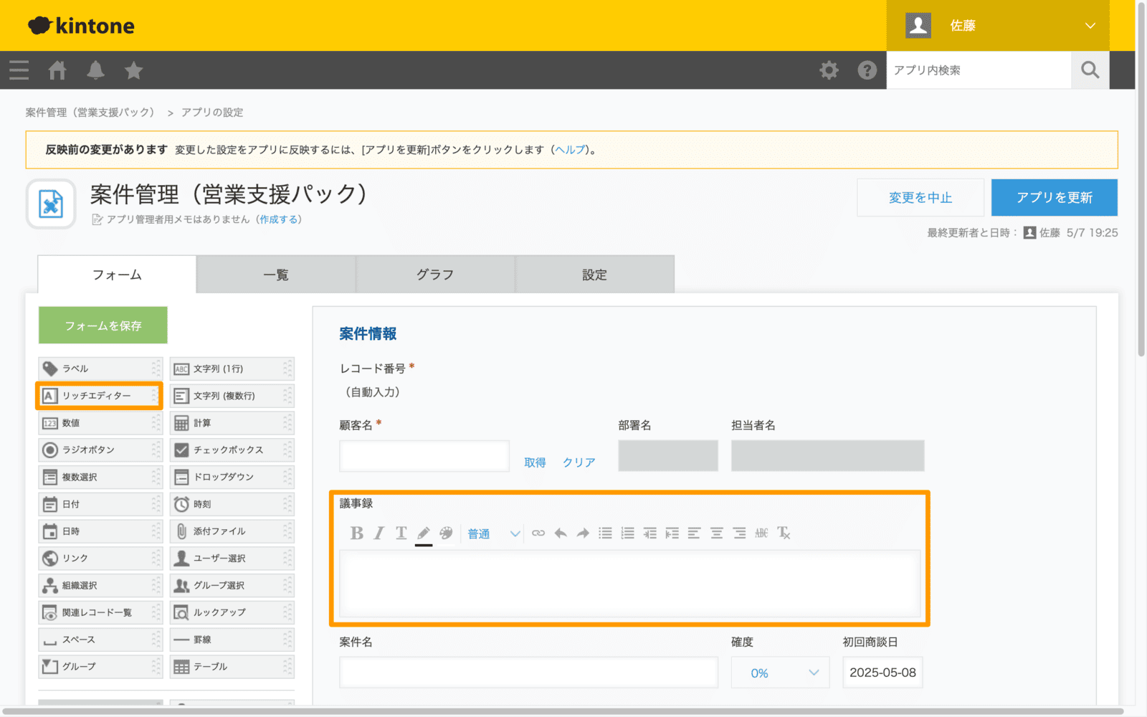Open the 佐藤 user account dropdown

tap(998, 26)
